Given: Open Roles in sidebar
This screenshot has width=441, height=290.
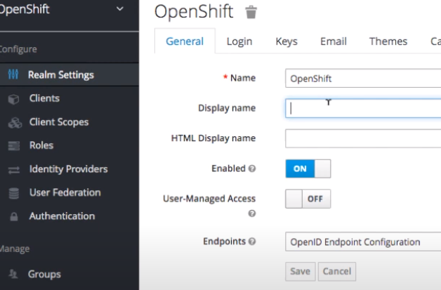Looking at the screenshot, I should [x=41, y=145].
